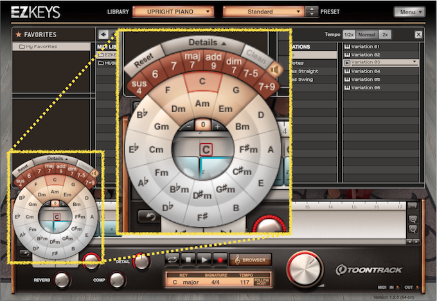
Task: Select Variation 02 in the list
Action: pos(381,55)
